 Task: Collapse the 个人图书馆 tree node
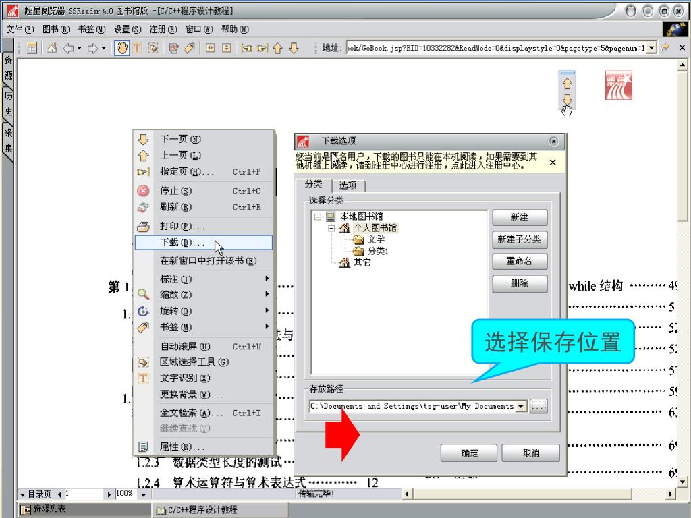(x=331, y=228)
